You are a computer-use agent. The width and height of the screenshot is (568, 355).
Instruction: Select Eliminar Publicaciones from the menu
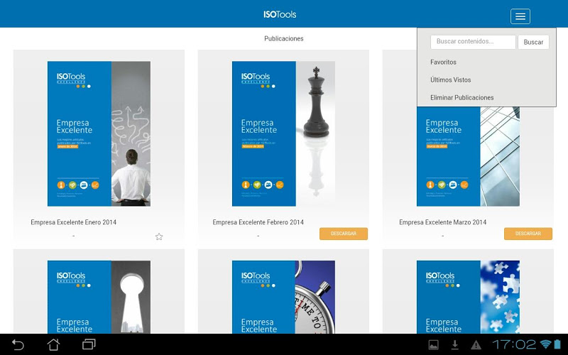(x=462, y=97)
